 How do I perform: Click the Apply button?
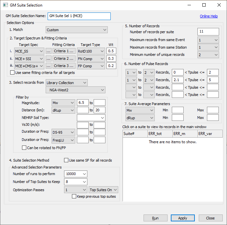[183, 218]
